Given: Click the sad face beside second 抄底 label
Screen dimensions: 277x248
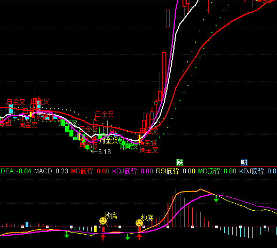Looking at the screenshot, I should (139, 223).
